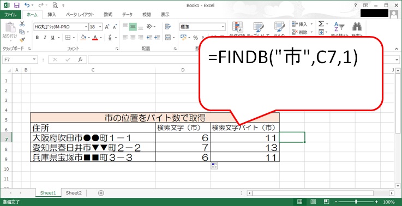This screenshot has width=402, height=206.
Task: Toggle top vertical alignment
Action: pos(125,26)
